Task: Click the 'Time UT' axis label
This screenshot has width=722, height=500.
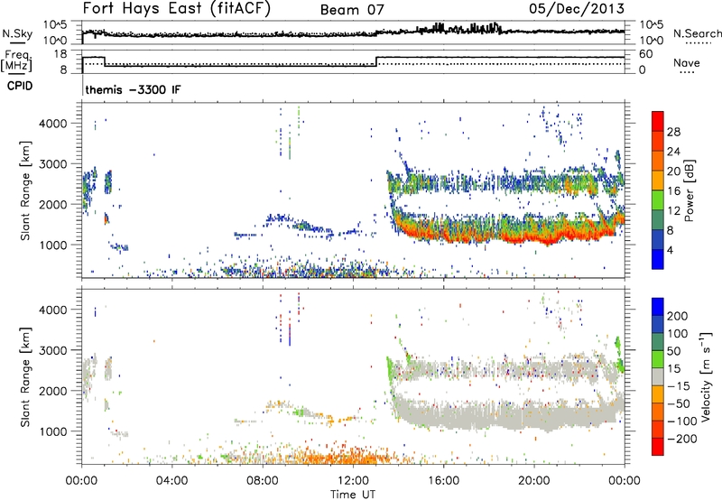Action: pos(353,494)
